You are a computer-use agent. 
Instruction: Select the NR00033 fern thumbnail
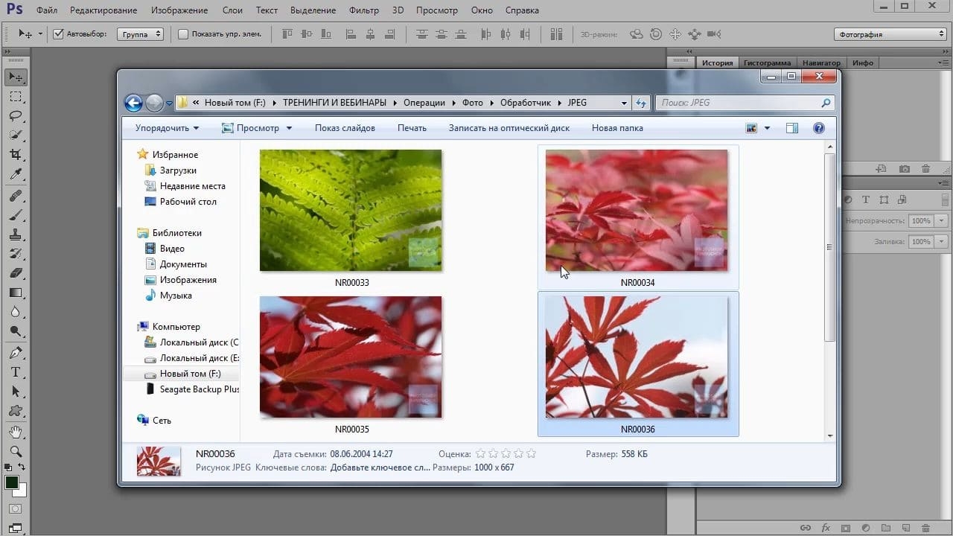pyautogui.click(x=351, y=211)
